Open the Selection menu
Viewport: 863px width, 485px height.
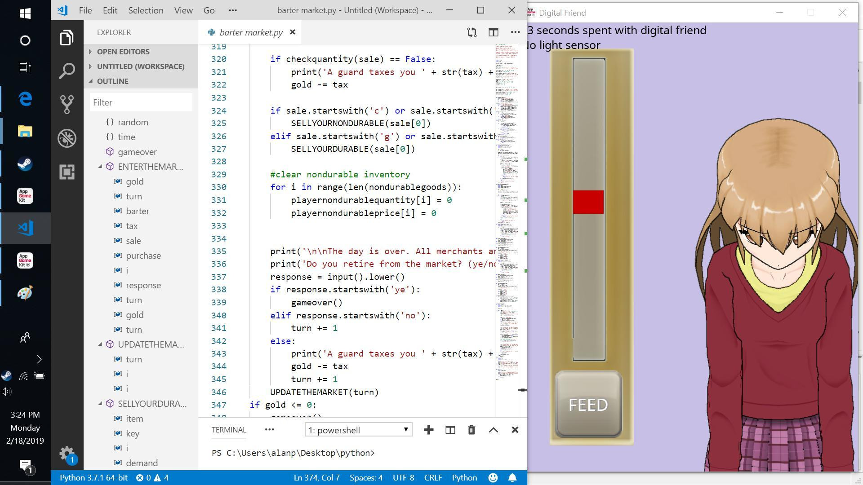click(x=146, y=10)
